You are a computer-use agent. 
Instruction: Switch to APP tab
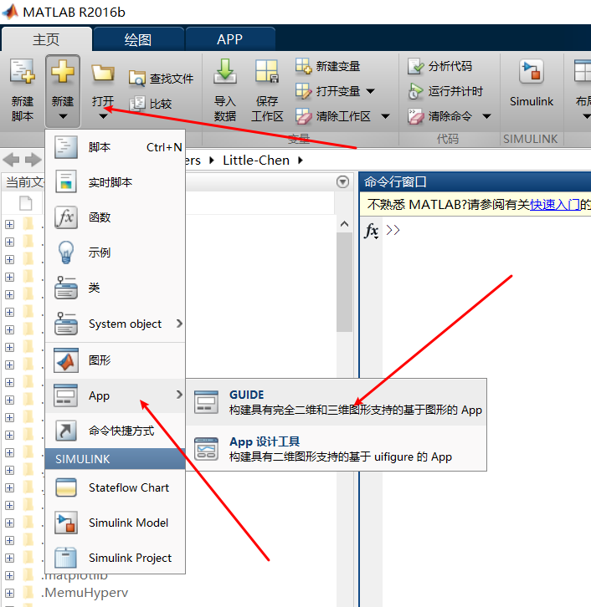230,39
